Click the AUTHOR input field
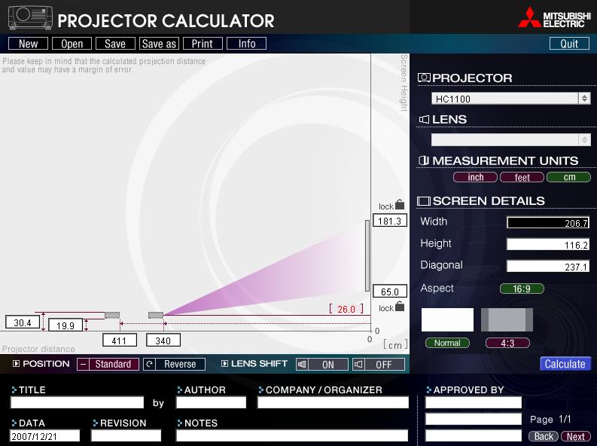Image resolution: width=597 pixels, height=446 pixels. 211,402
